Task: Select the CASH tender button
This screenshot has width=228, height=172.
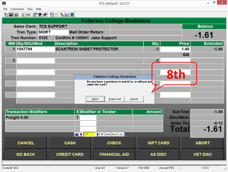Action: click(70, 143)
